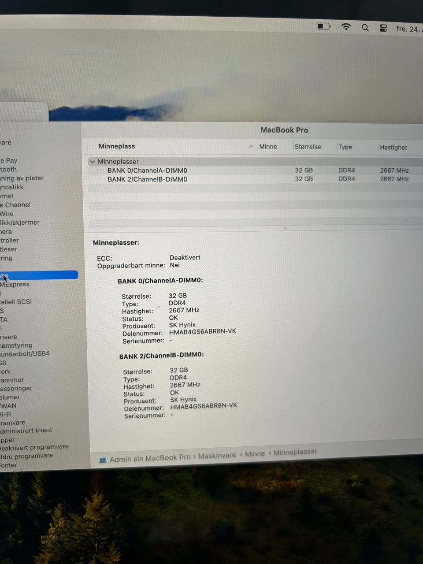Select 'e Channel' (Fibre Channel) sidebar item
The height and width of the screenshot is (564, 423).
[15, 205]
